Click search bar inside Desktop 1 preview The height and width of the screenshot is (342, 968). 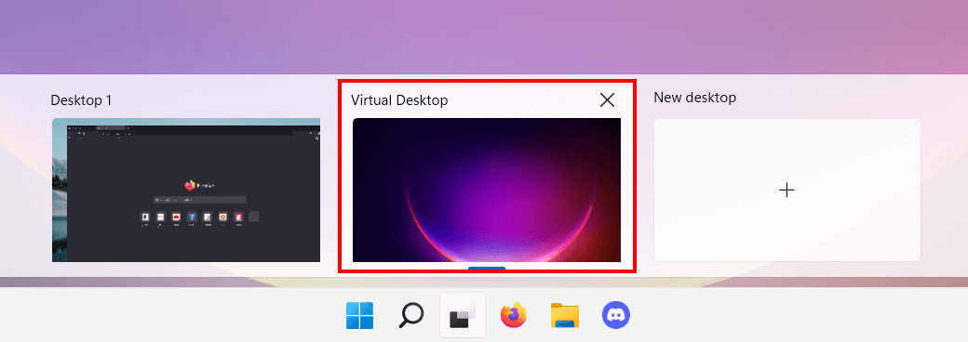199,200
